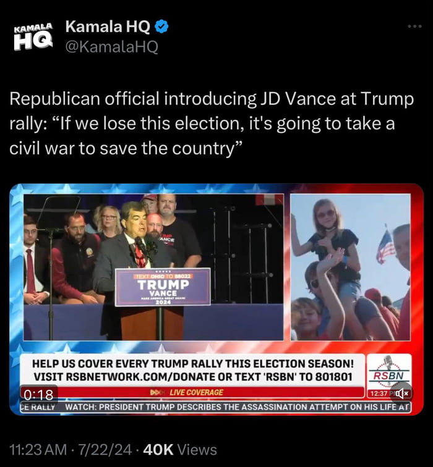Click the RSBN logo in the video
This screenshot has height=467, width=433.
point(389,371)
